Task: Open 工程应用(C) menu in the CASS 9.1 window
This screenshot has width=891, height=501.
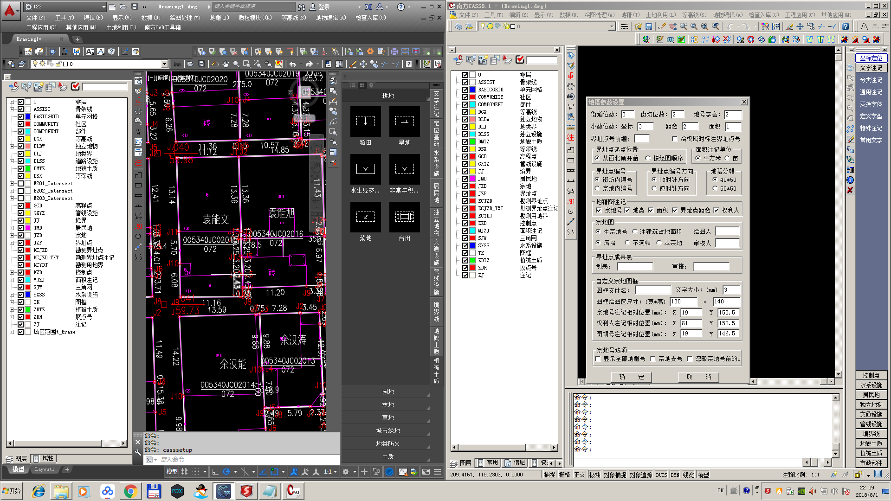Action: [800, 15]
